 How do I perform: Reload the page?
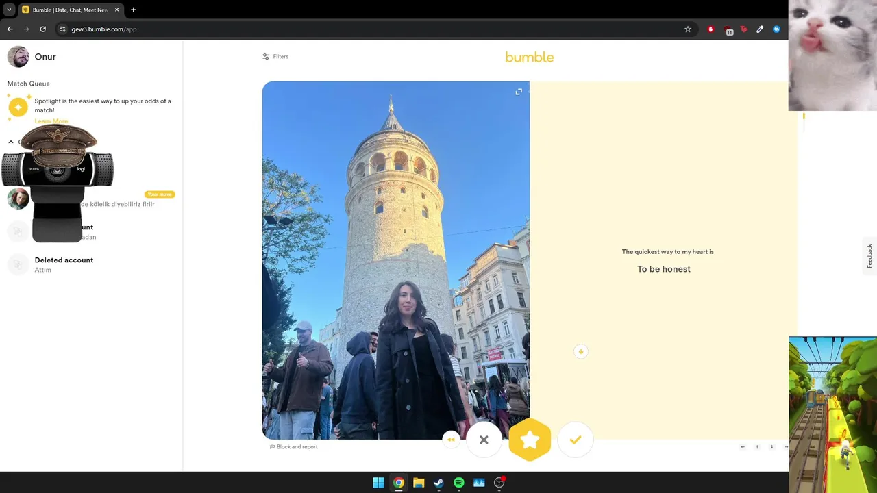point(42,29)
